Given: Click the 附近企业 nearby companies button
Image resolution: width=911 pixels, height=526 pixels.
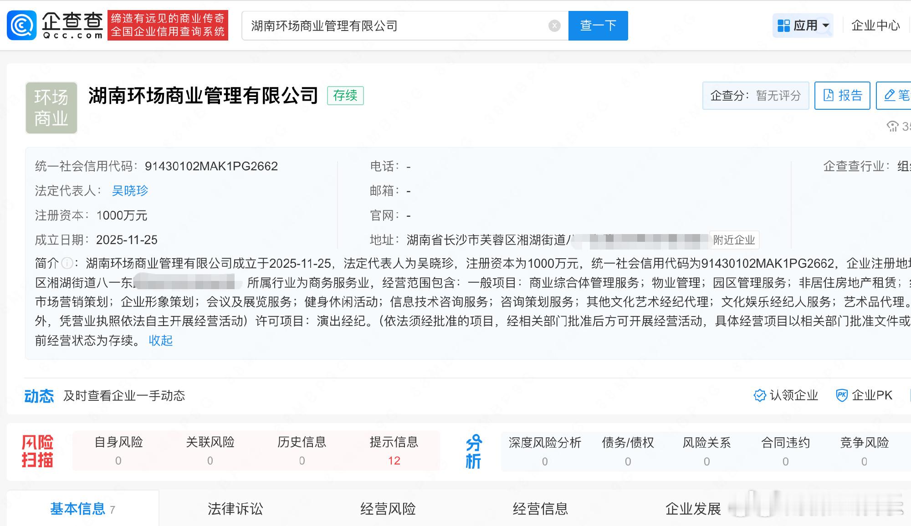Looking at the screenshot, I should click(x=734, y=240).
